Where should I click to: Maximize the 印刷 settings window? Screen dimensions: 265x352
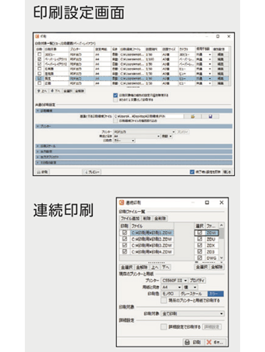218,36
